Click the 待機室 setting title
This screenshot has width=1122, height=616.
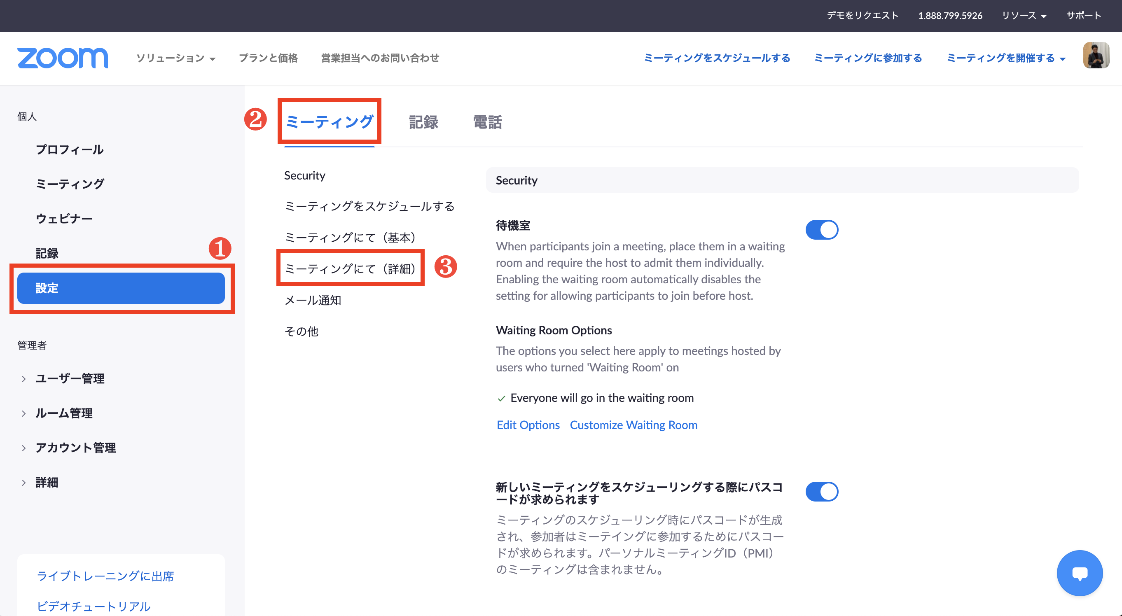[513, 226]
